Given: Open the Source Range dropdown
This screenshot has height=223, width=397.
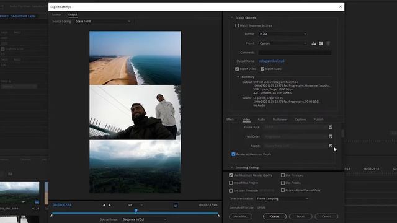Looking at the screenshot, I should [145, 219].
